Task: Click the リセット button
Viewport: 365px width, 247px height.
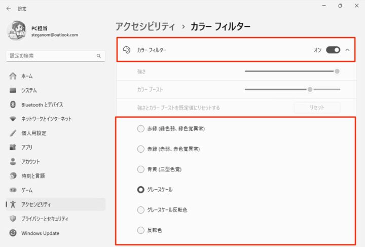Action: coord(317,108)
